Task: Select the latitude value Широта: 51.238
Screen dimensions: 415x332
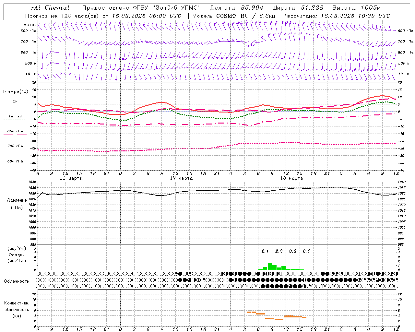Action: [298, 8]
